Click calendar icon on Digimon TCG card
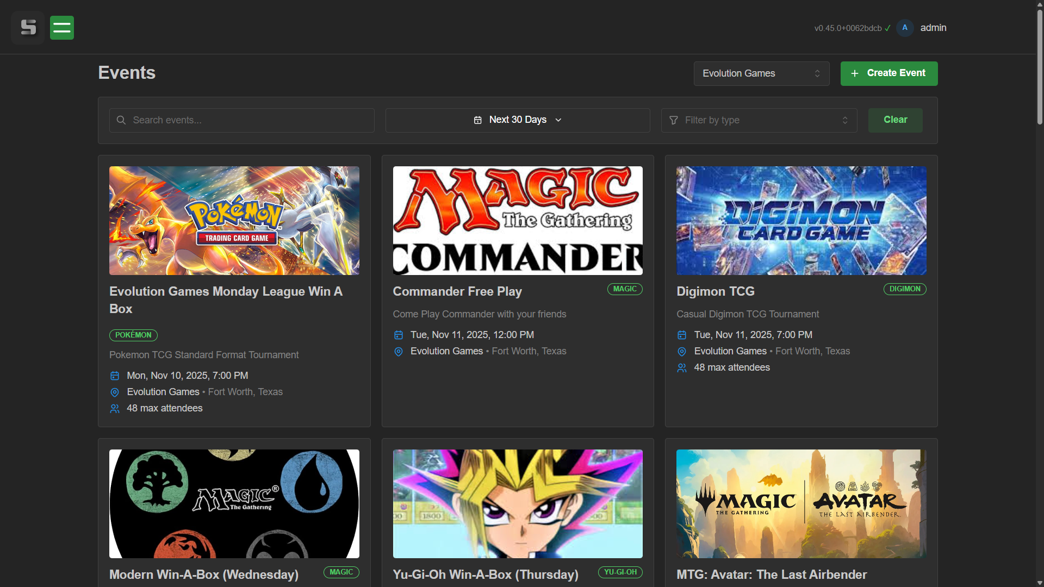The image size is (1044, 587). [682, 335]
